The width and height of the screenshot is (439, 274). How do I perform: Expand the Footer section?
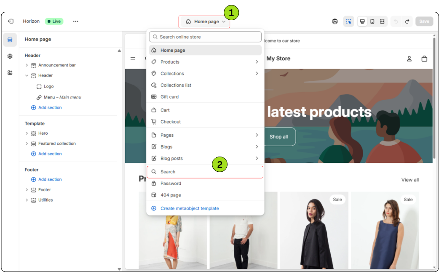(x=27, y=190)
